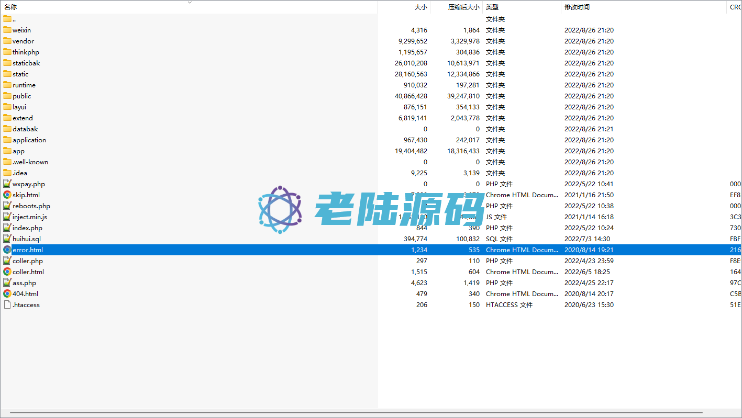This screenshot has width=742, height=418.
Task: Select the inject.min.js file icon
Action: (7, 217)
